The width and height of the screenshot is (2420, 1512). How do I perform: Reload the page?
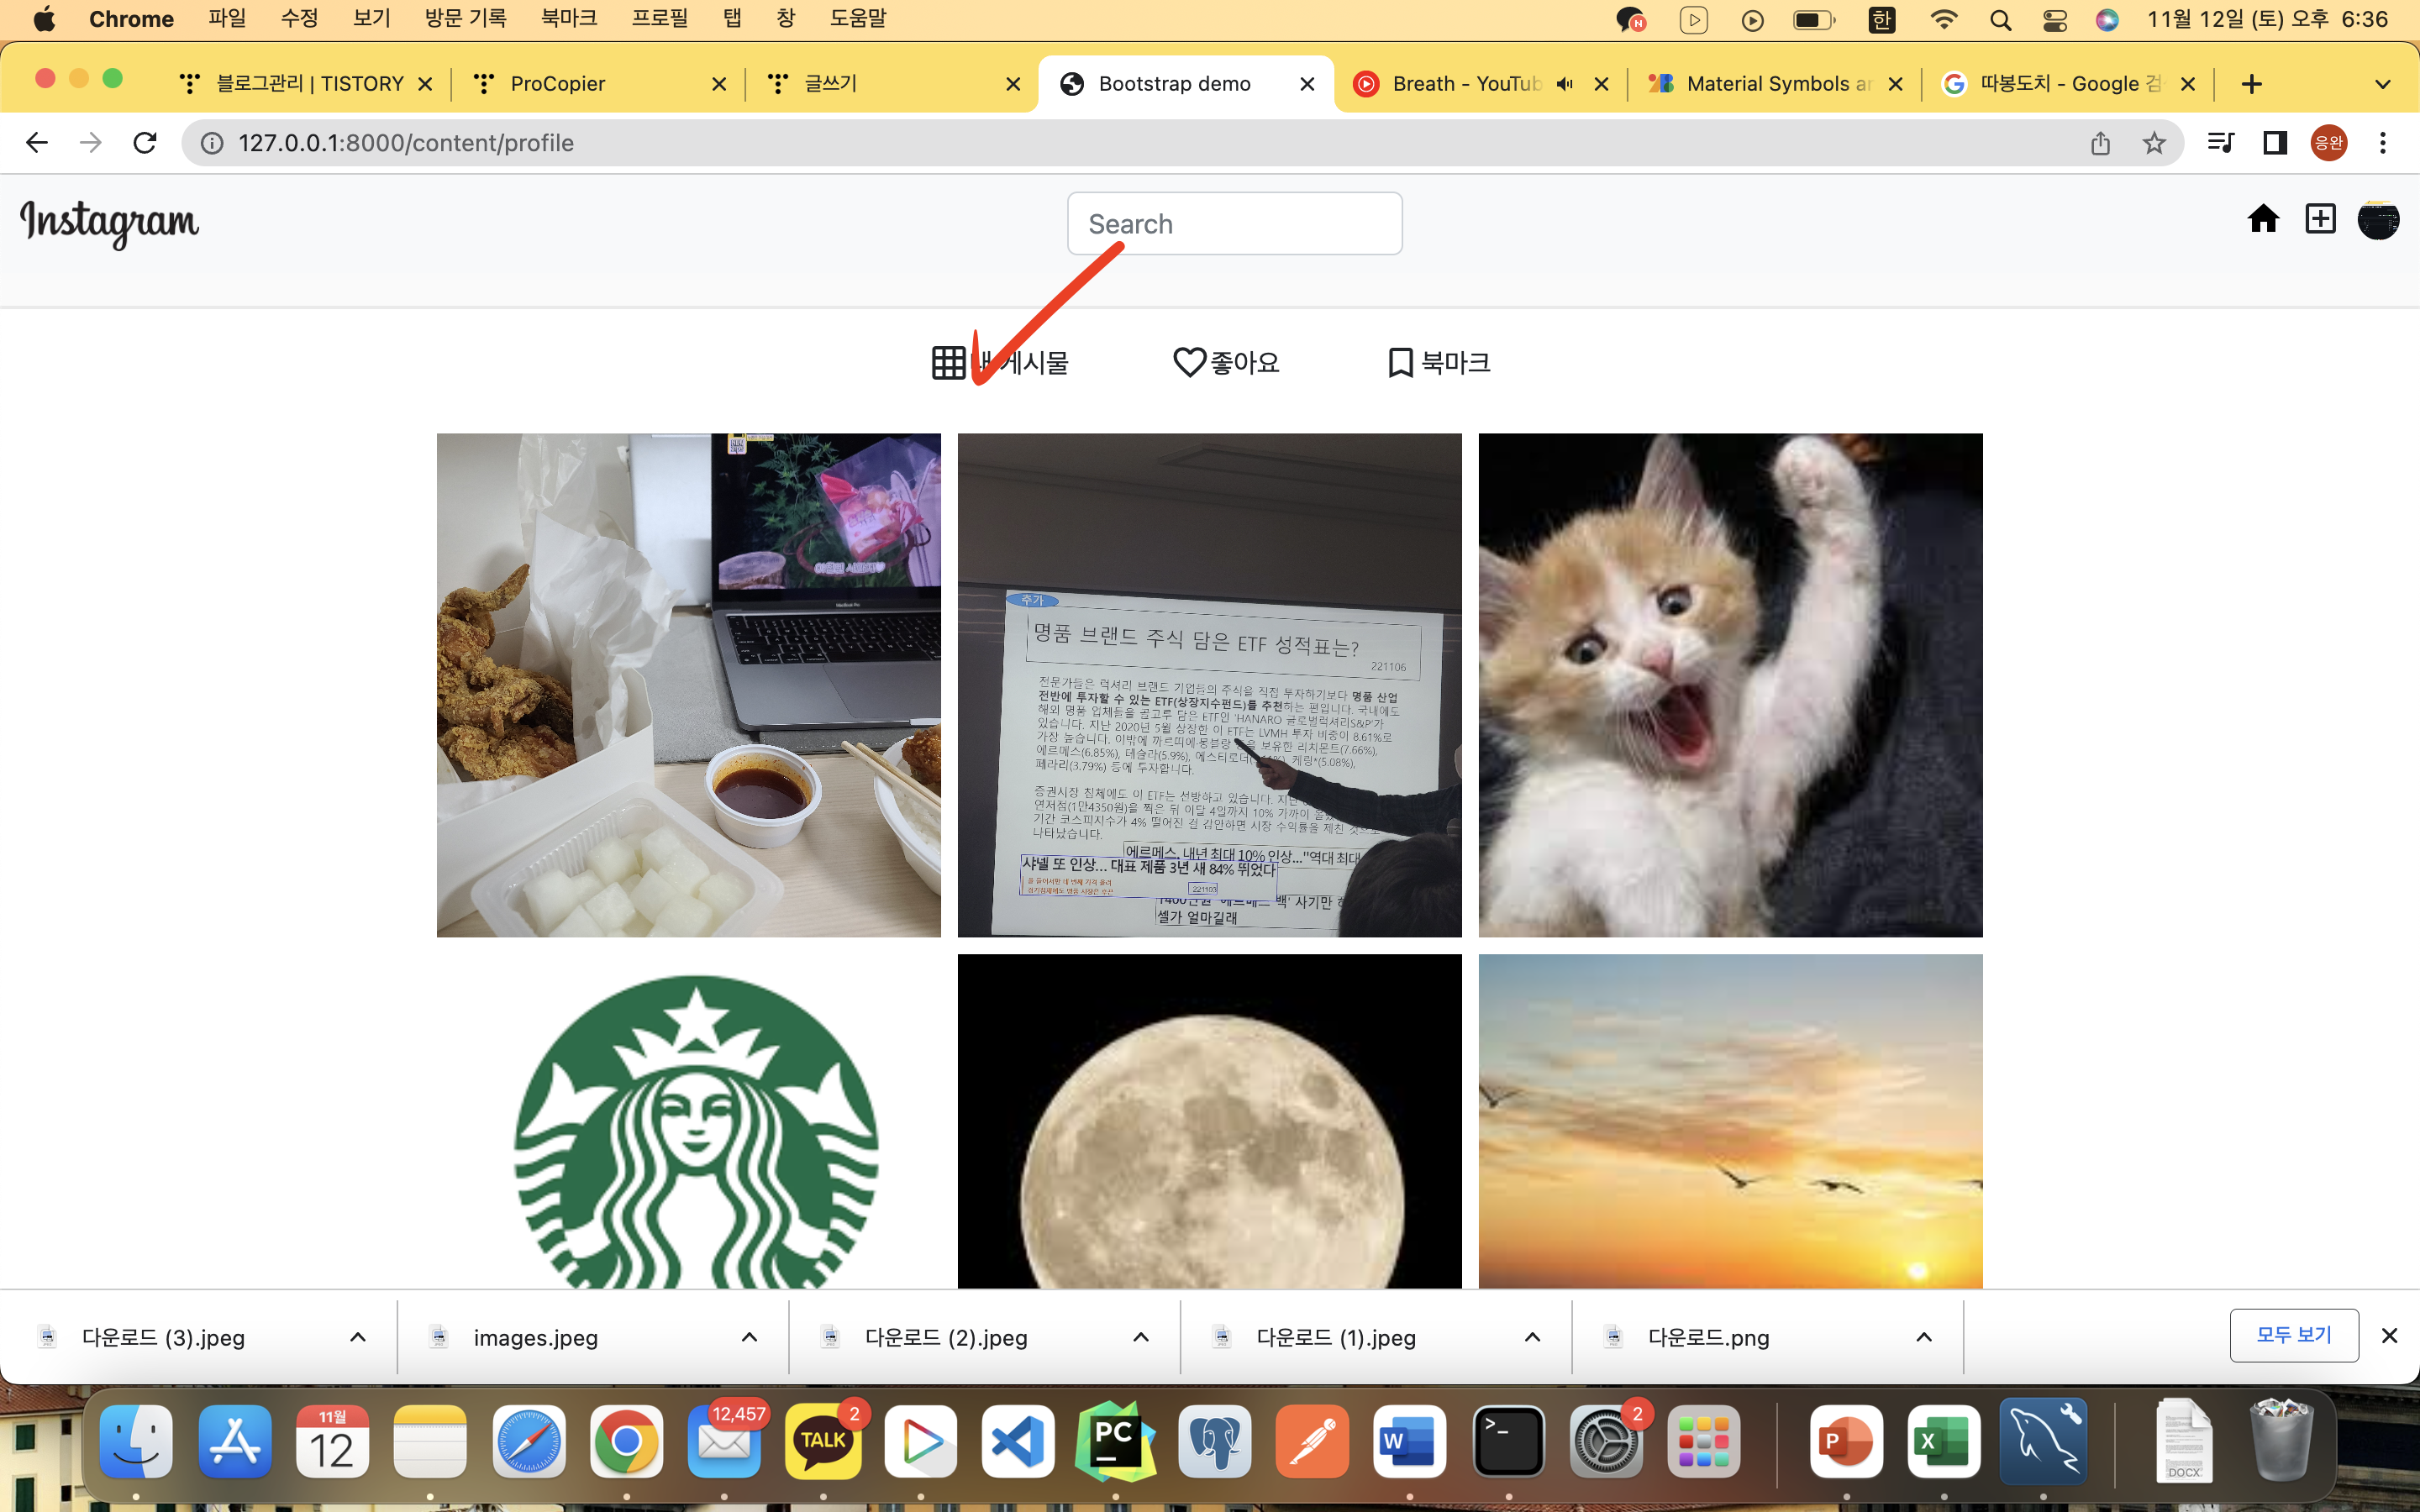145,143
